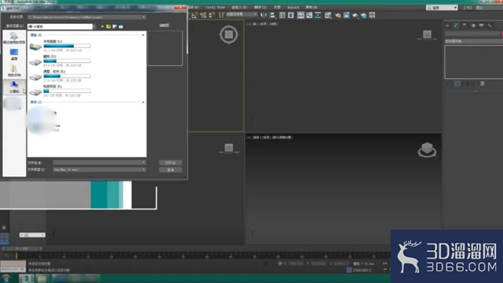Collapse the Other (2) group

[x=143, y=102]
